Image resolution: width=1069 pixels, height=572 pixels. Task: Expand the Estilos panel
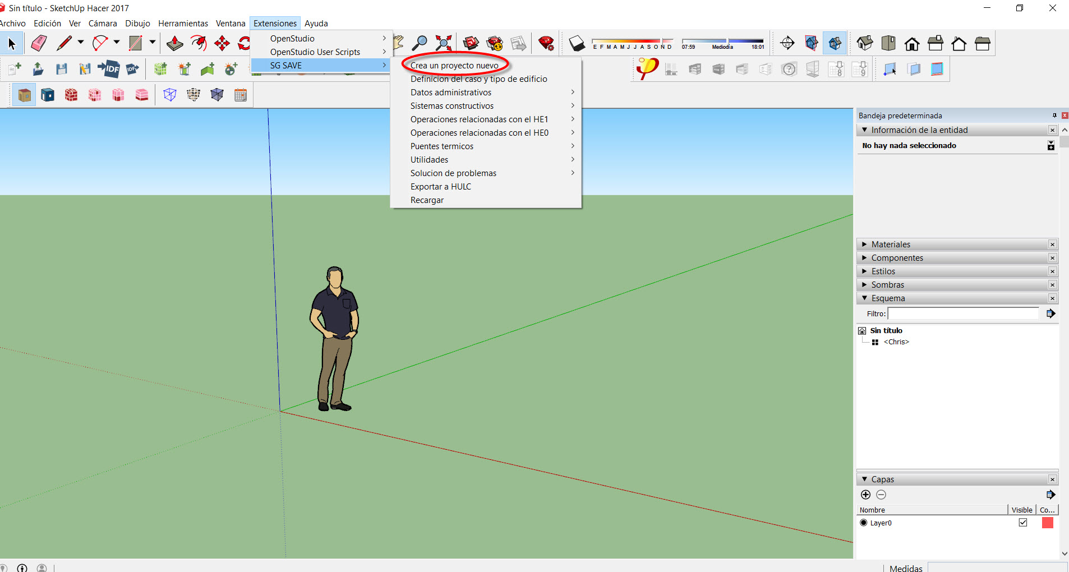tap(864, 271)
